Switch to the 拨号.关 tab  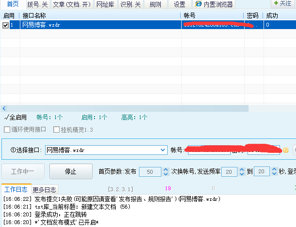click(x=38, y=4)
